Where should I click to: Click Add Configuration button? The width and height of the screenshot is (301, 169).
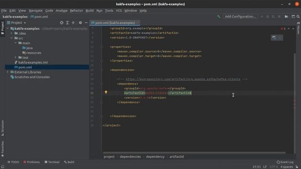click(240, 17)
